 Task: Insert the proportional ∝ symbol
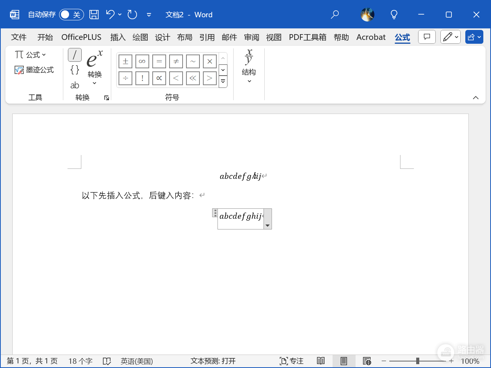pyautogui.click(x=159, y=78)
